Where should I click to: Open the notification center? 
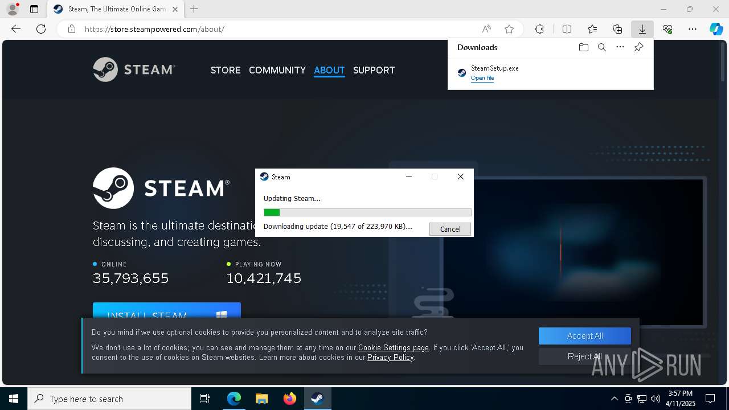click(710, 399)
